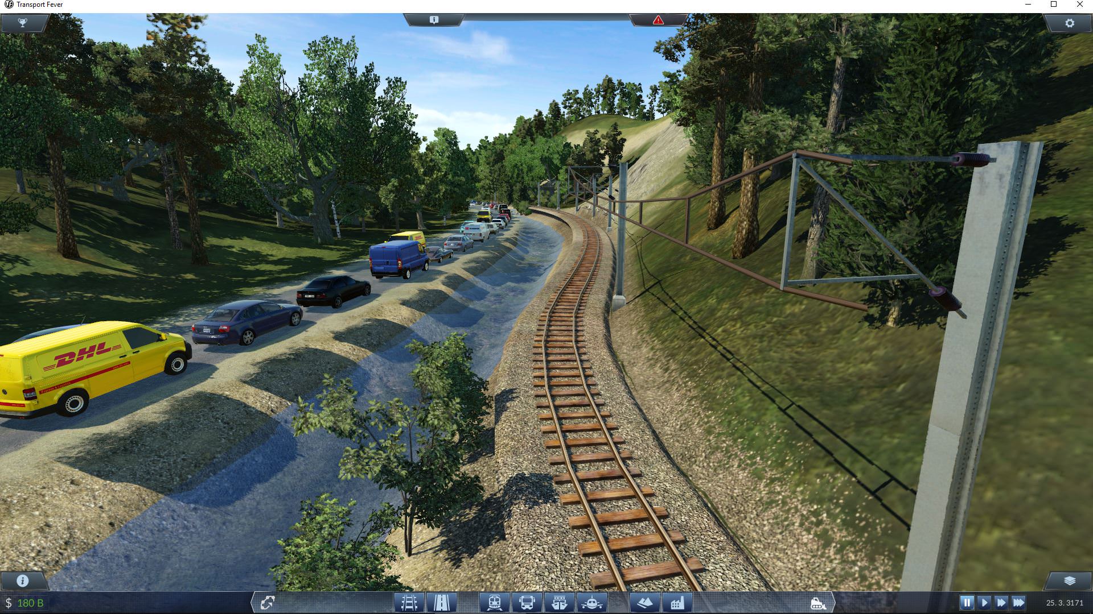Open the airplane airport build menu
This screenshot has width=1093, height=614.
pyautogui.click(x=592, y=603)
